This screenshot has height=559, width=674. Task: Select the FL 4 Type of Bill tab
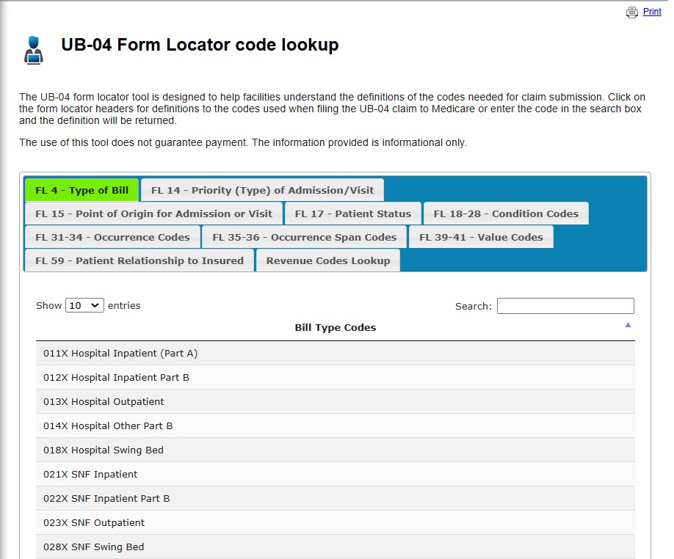[x=81, y=189]
